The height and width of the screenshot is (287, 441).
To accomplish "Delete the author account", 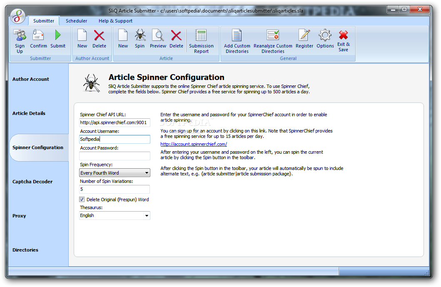I will click(x=99, y=39).
